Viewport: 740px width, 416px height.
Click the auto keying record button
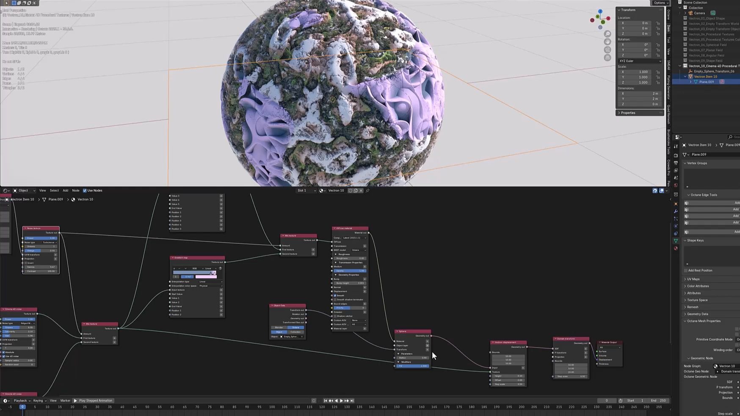[x=314, y=401]
